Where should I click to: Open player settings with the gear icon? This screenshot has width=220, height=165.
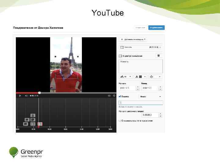pos(114,96)
